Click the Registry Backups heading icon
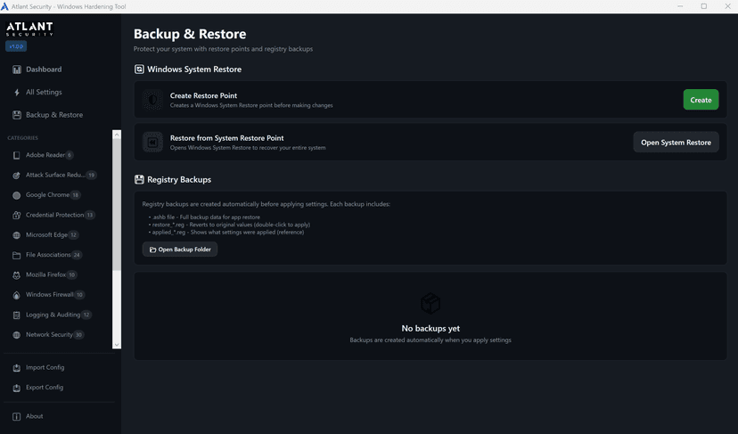Screen dimensions: 738x434 pos(139,179)
